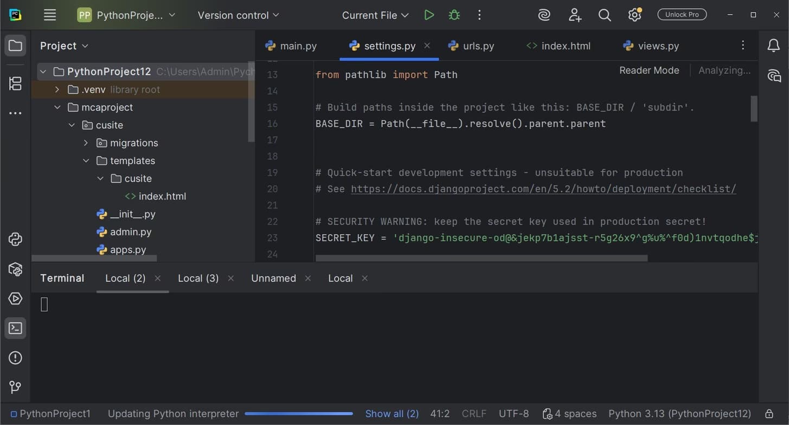Open the Current File run configuration dropdown
Screen dimensions: 789x425
(375, 15)
